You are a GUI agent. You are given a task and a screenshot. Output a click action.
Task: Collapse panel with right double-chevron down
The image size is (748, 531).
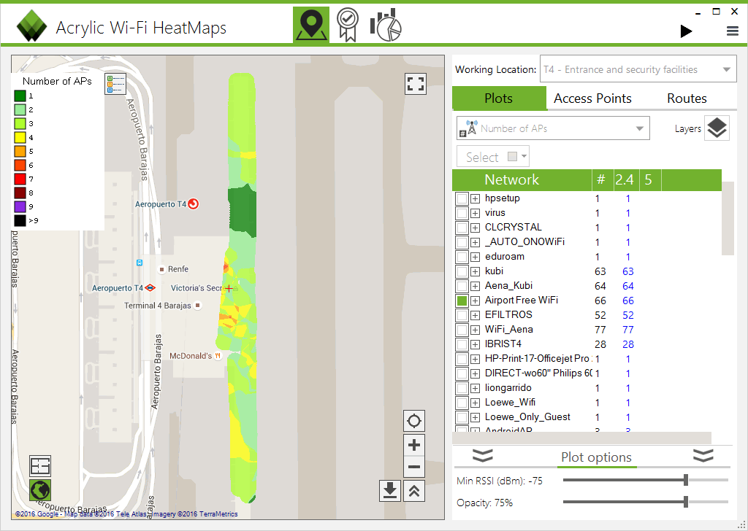703,456
